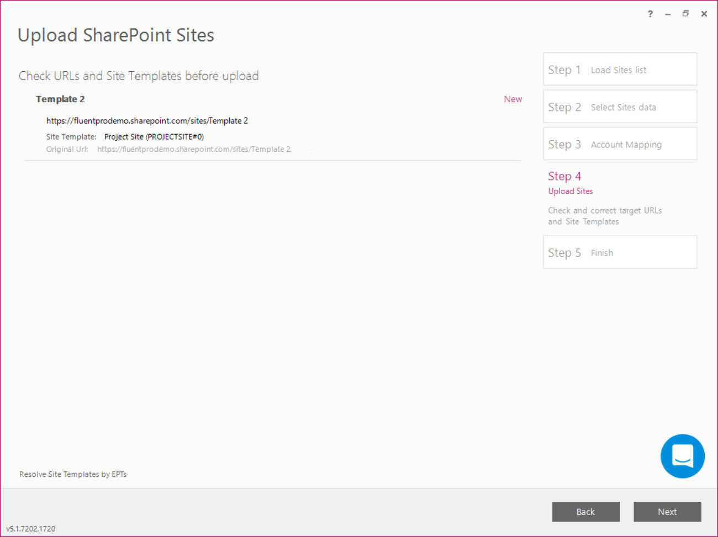Click the 'Site Template:' label

[71, 136]
